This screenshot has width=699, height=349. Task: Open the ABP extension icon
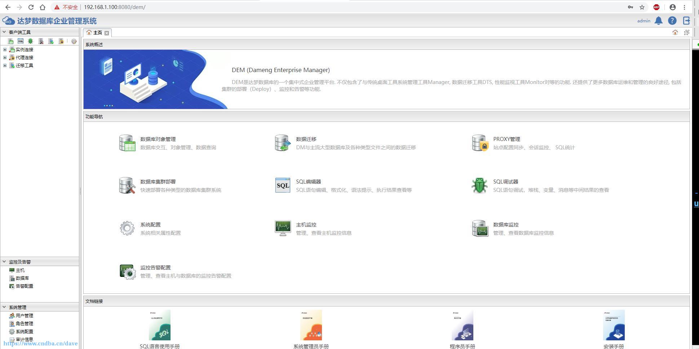click(656, 7)
